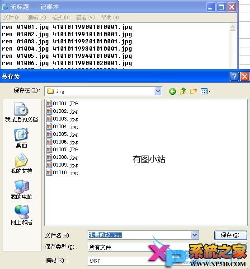
Task: Open My Computer (我的电脑) in sidebar
Action: pos(22,189)
